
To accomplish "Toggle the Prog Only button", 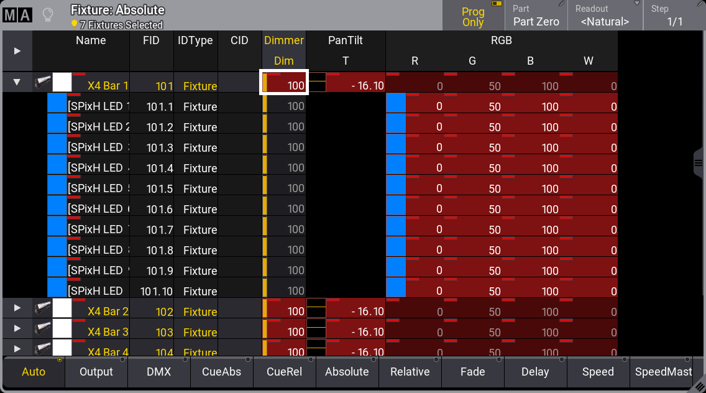I will (x=473, y=16).
